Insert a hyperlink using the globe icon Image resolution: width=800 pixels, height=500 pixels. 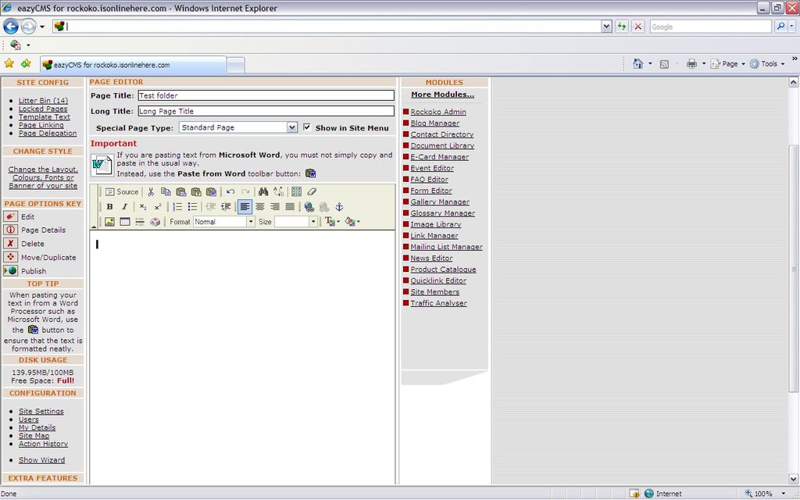tap(309, 207)
